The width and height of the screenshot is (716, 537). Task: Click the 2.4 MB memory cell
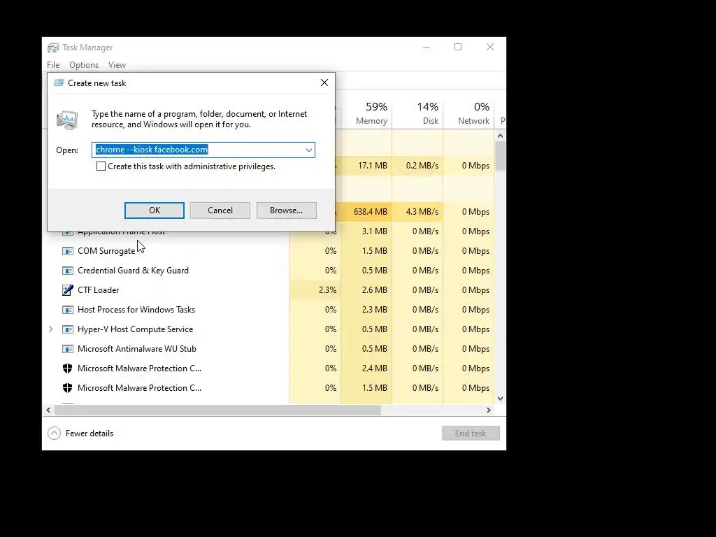pos(366,368)
